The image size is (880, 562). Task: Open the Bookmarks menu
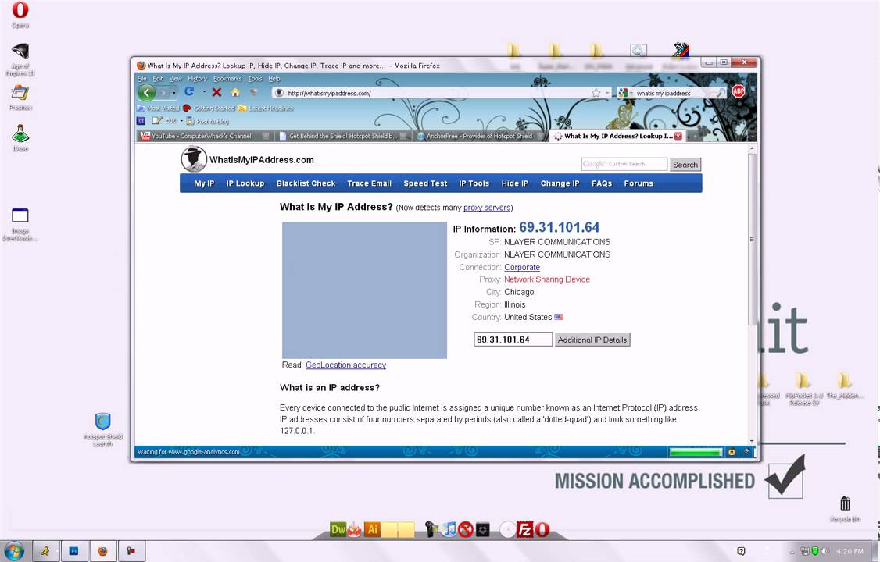[227, 79]
